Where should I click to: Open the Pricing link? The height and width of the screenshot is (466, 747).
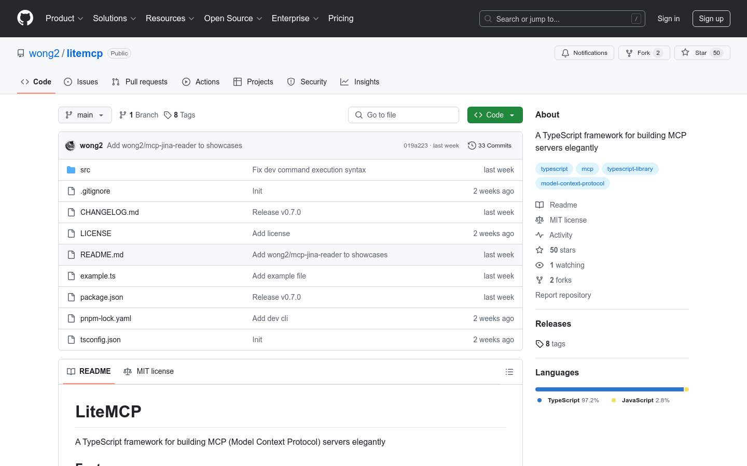(341, 18)
